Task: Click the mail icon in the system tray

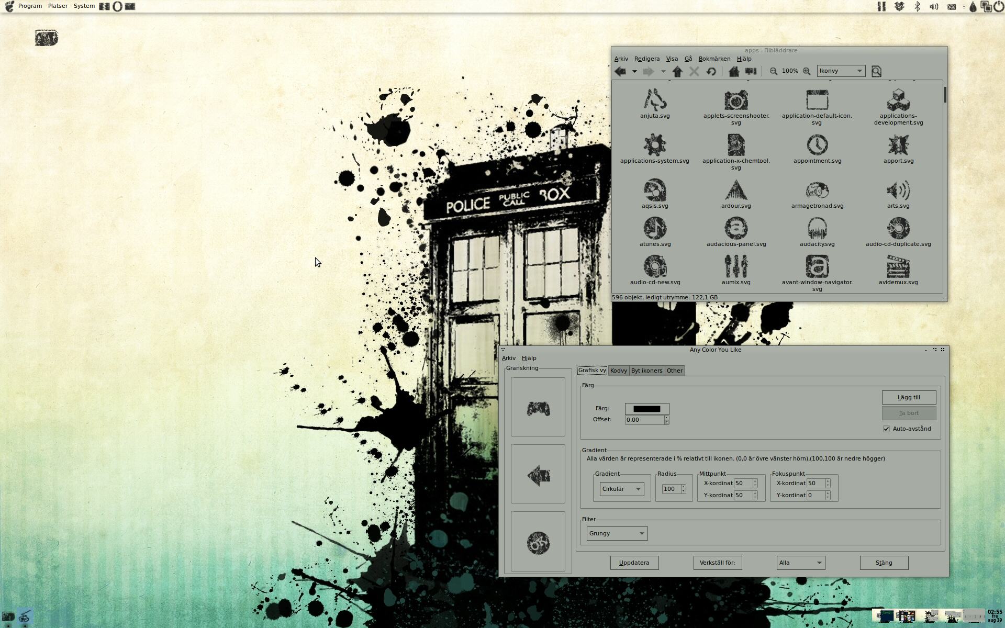Action: [x=952, y=7]
